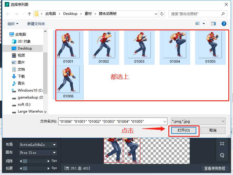Open the 画布 Free Size dropdown

38,153
